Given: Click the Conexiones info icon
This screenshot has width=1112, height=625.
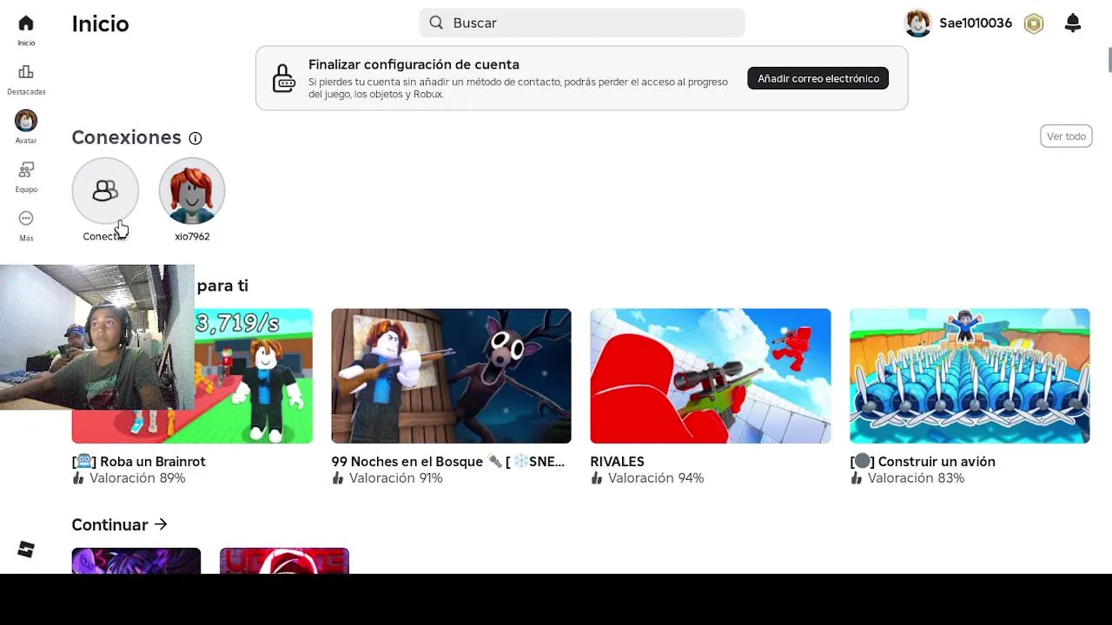Looking at the screenshot, I should [x=195, y=138].
